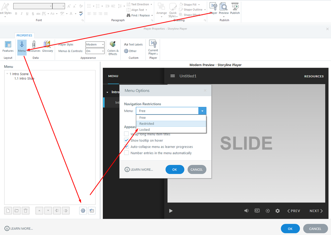Click the Navigation Restrictions Menu dropdown arrow
The height and width of the screenshot is (235, 331).
click(202, 111)
